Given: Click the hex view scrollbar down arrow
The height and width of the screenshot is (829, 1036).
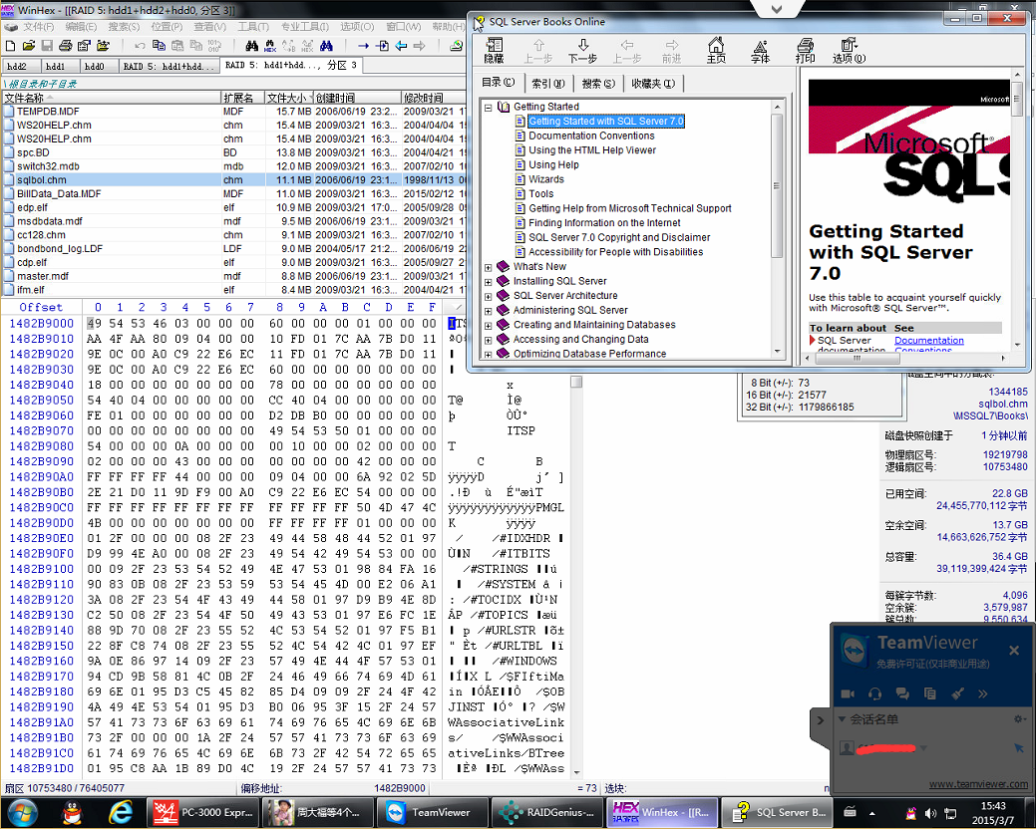Looking at the screenshot, I should (576, 771).
